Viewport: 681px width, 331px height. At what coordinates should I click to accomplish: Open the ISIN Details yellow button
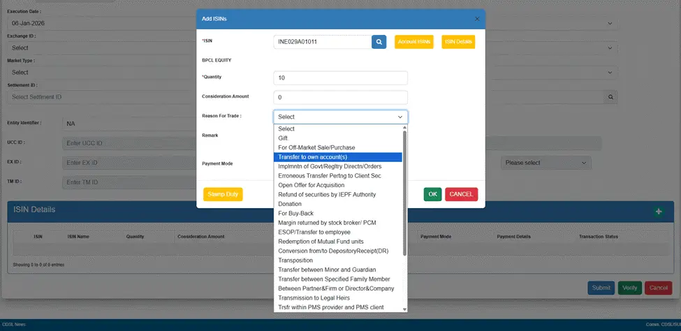[458, 42]
